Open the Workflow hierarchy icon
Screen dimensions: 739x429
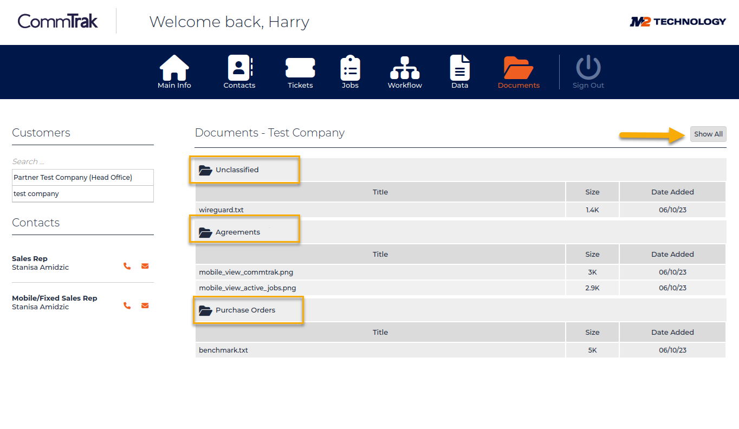405,68
